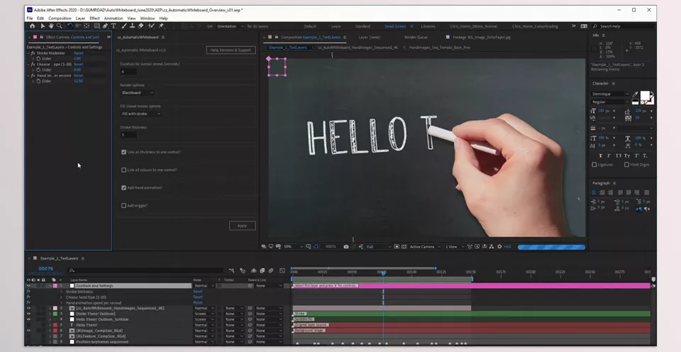Select the Type text tool

(x=113, y=26)
